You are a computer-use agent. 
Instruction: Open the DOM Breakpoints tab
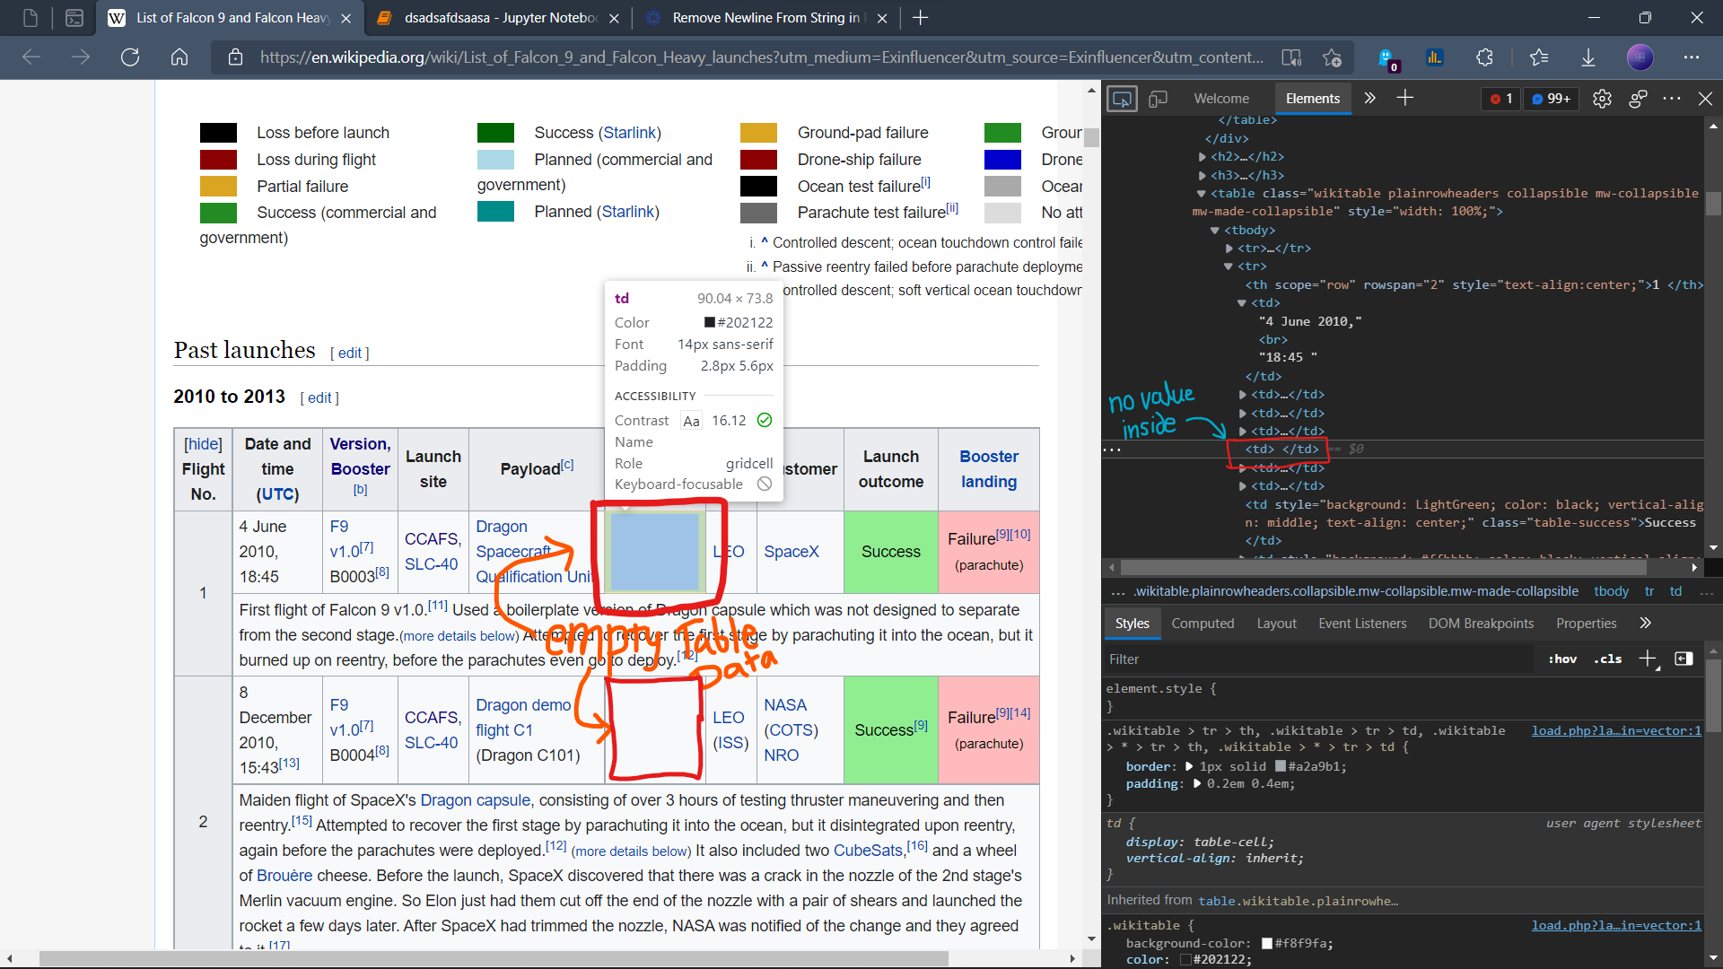point(1481,624)
